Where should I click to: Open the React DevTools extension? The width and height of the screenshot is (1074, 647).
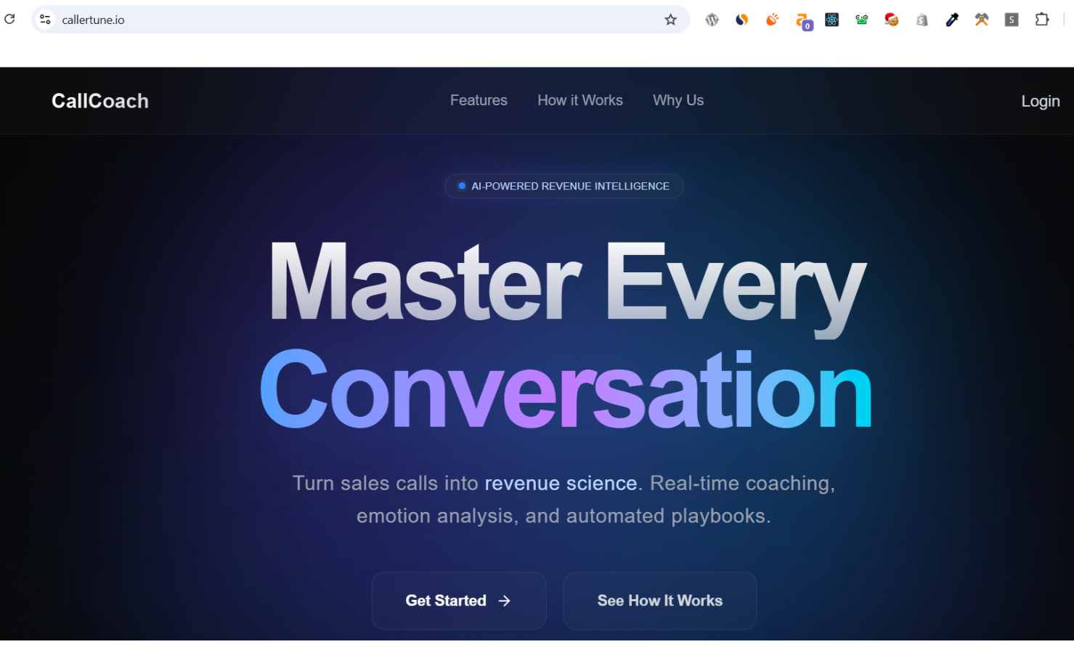pos(832,20)
